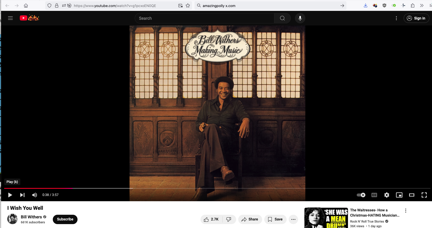Toggle the autoplay switch
Screen dimensions: 432x228
click(361, 195)
